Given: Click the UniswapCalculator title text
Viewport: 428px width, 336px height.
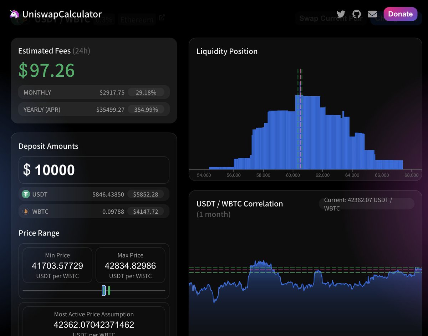Looking at the screenshot, I should (x=62, y=14).
